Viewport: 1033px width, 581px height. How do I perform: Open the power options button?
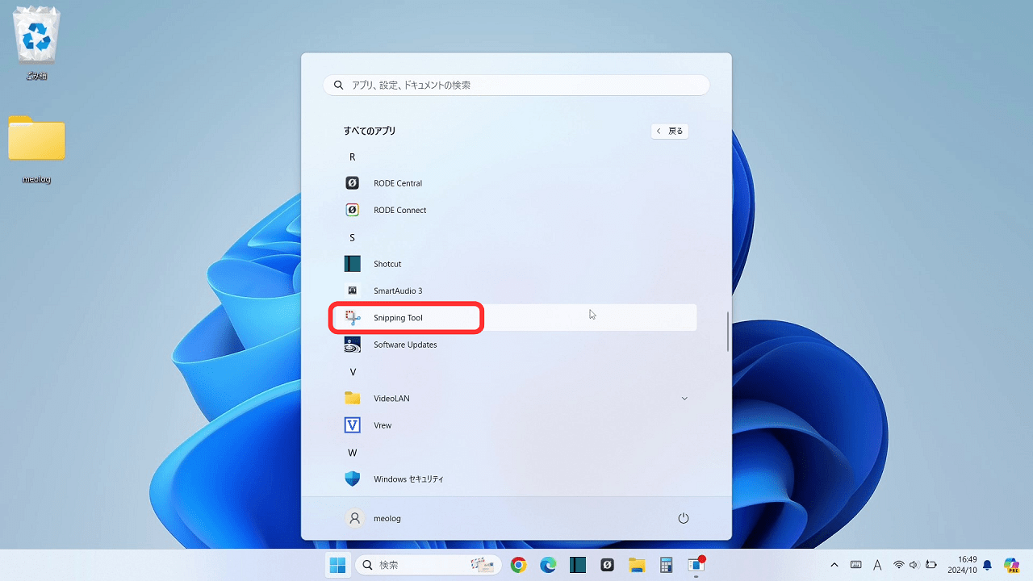click(x=684, y=518)
